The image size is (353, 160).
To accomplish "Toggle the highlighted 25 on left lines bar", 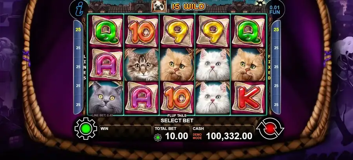I will pos(78,30).
